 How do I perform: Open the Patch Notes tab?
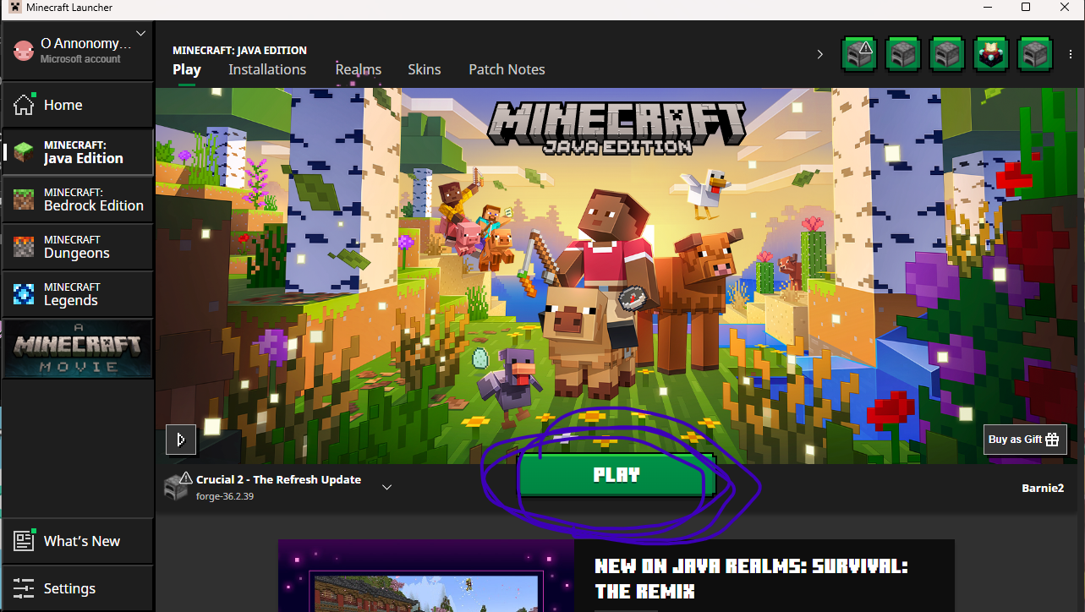click(x=507, y=69)
